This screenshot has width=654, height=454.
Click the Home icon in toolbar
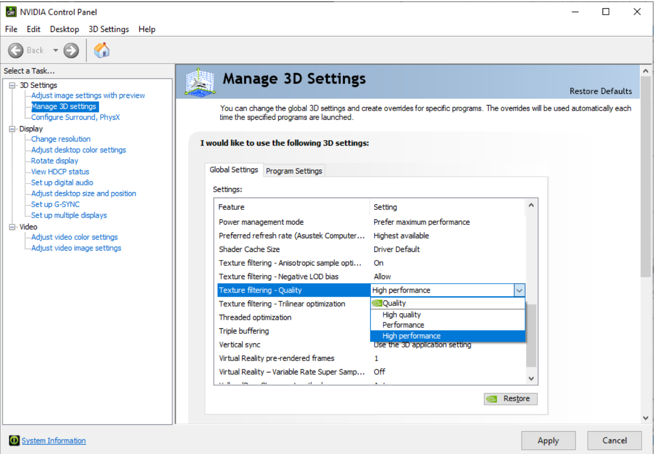tap(102, 50)
